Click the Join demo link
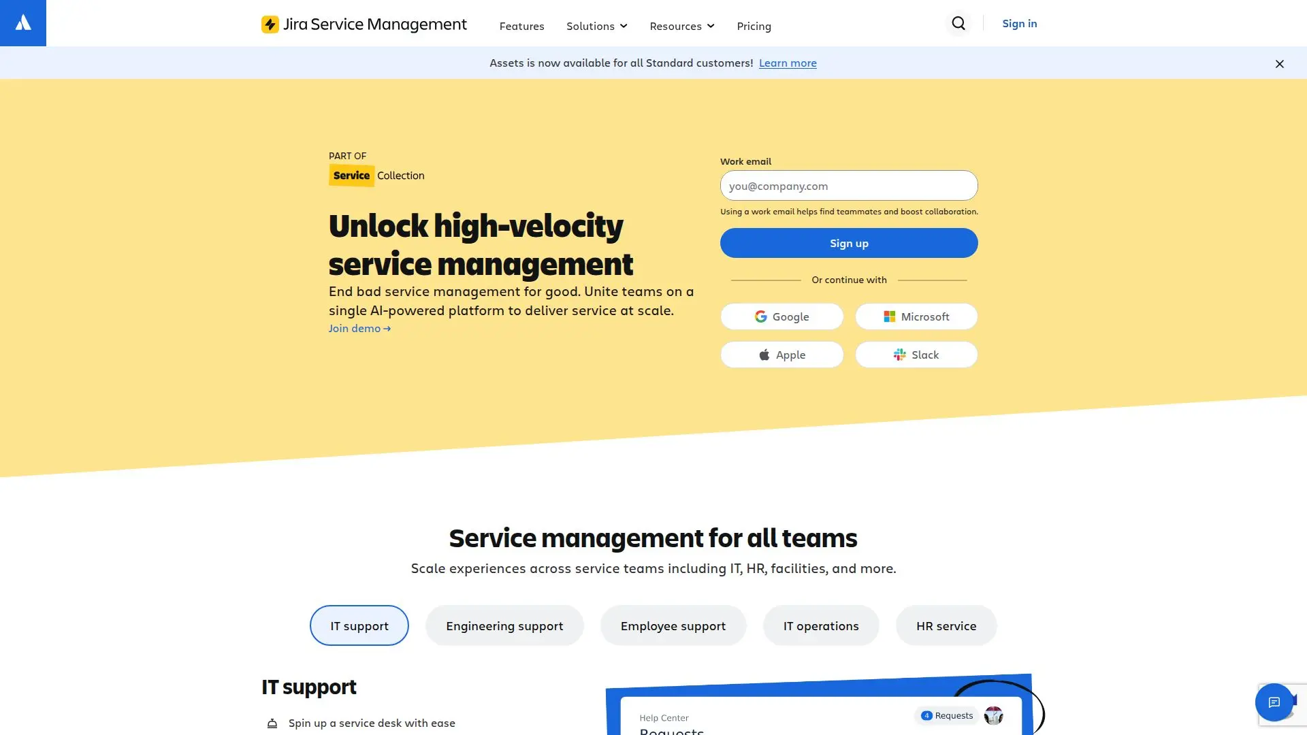The image size is (1307, 735). [360, 328]
